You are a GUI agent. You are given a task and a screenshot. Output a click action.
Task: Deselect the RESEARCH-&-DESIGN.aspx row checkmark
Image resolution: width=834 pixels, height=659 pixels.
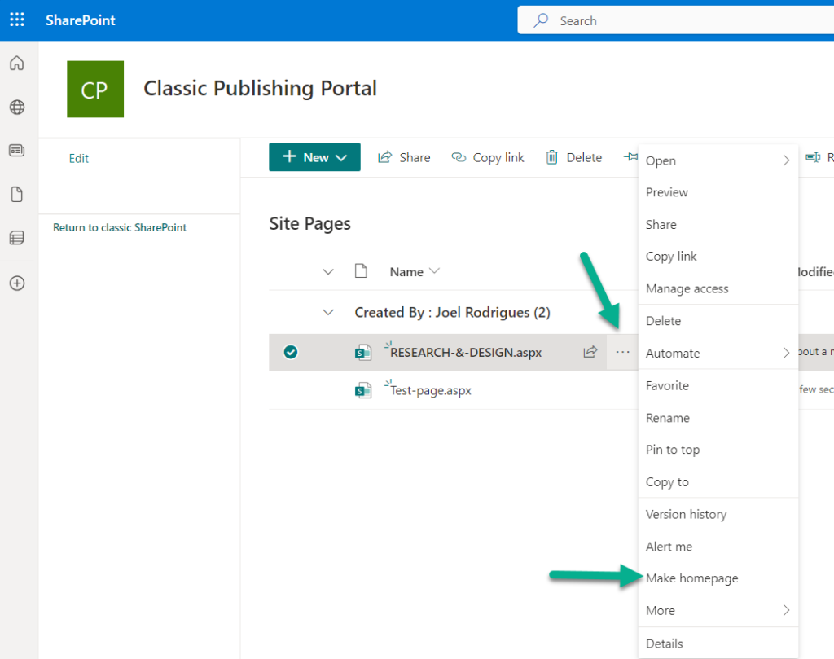tap(290, 352)
